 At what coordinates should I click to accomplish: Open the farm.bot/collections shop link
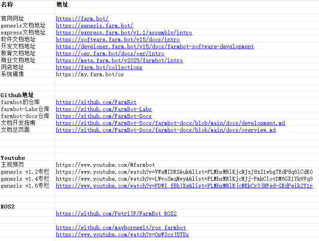99,67
